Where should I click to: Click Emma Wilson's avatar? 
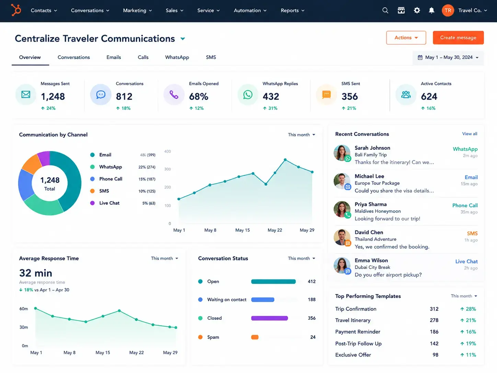(342, 265)
